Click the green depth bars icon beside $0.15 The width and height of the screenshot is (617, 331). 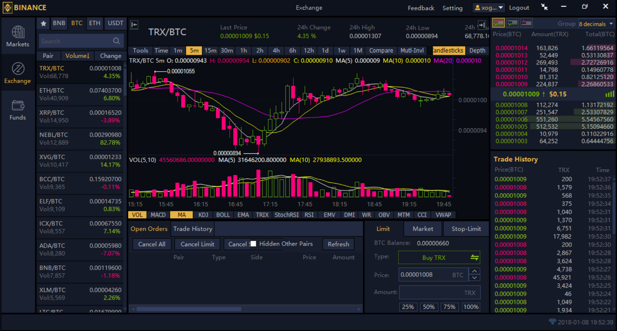click(610, 94)
